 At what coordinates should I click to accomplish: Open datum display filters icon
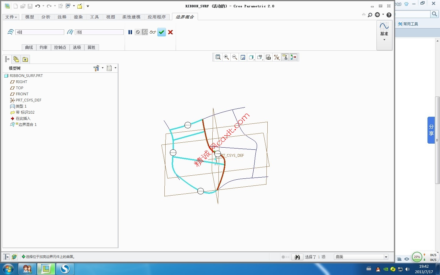(277, 57)
